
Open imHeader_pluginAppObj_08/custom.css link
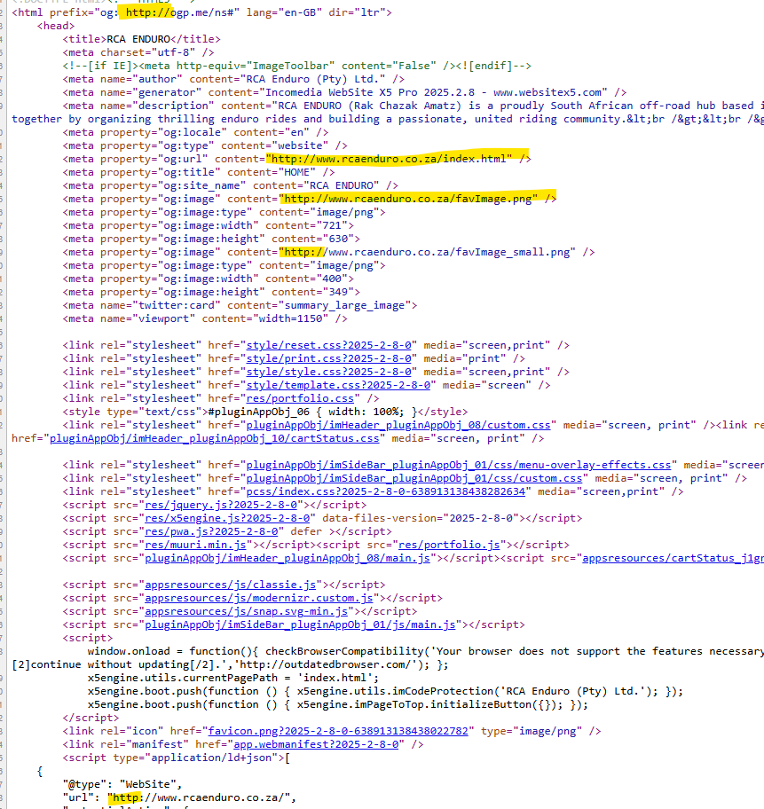pos(398,425)
